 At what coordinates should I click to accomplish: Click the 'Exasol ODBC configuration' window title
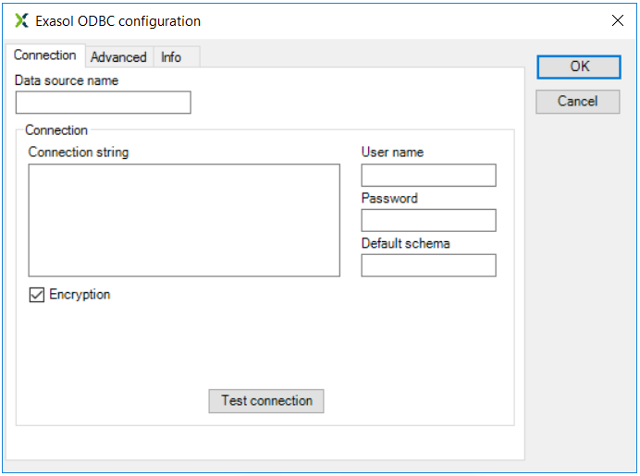[118, 21]
